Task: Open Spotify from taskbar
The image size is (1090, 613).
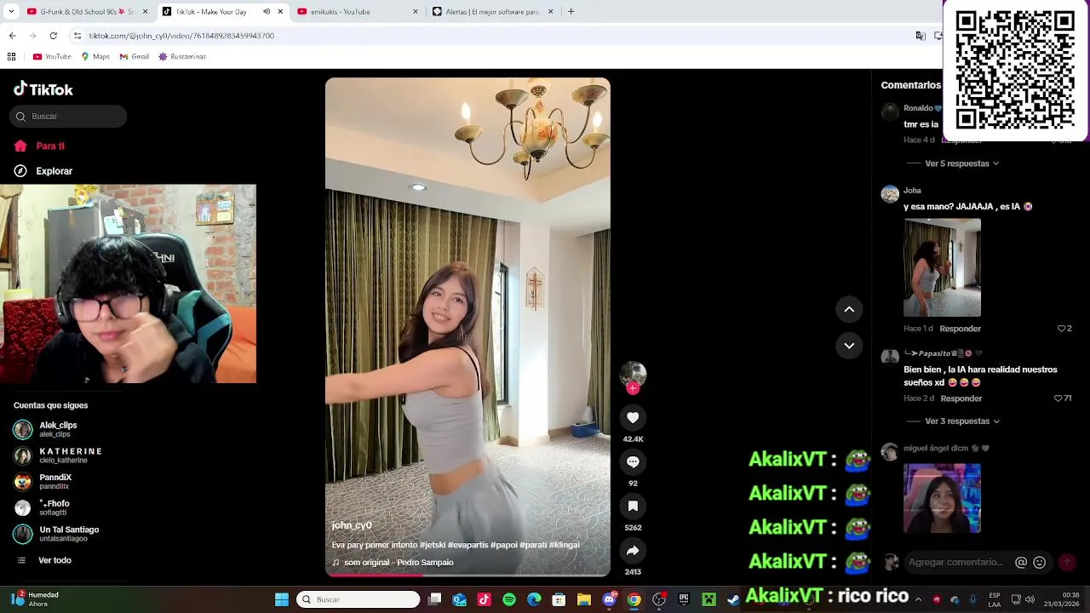Action: point(509,599)
